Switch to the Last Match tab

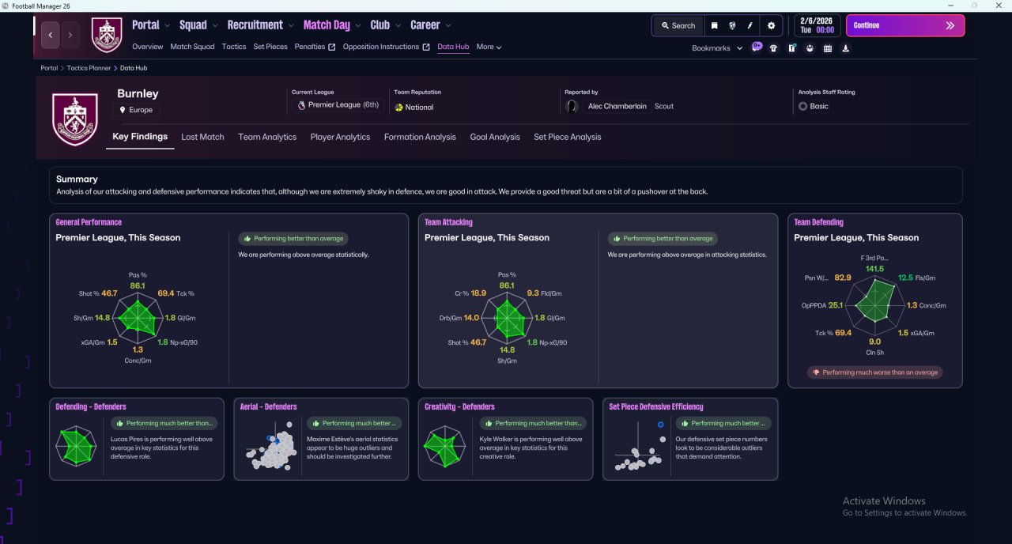pos(202,137)
